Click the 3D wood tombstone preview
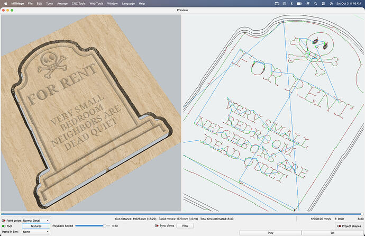This screenshot has height=236, width=365. click(x=91, y=113)
